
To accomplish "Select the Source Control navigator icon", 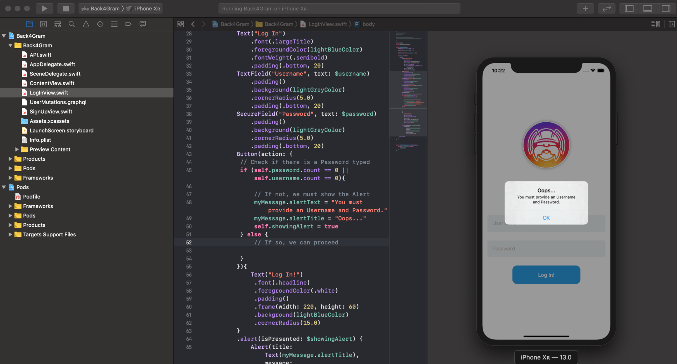I will coord(43,24).
